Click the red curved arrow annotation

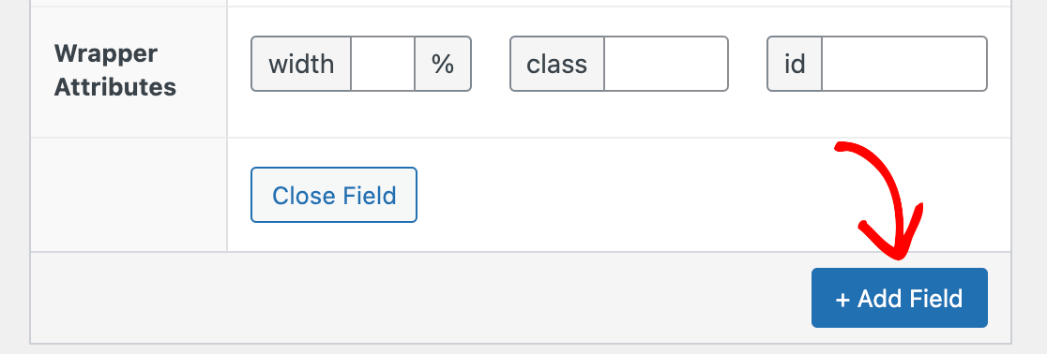coord(880,200)
